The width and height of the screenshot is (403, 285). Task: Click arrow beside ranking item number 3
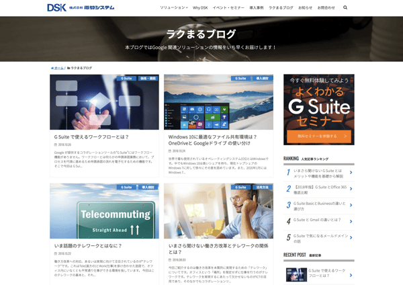[351, 205]
